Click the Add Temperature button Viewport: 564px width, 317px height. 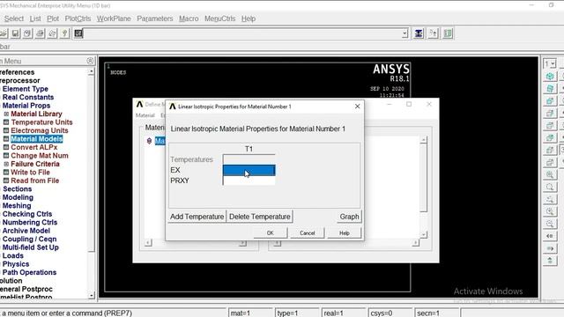tap(197, 217)
